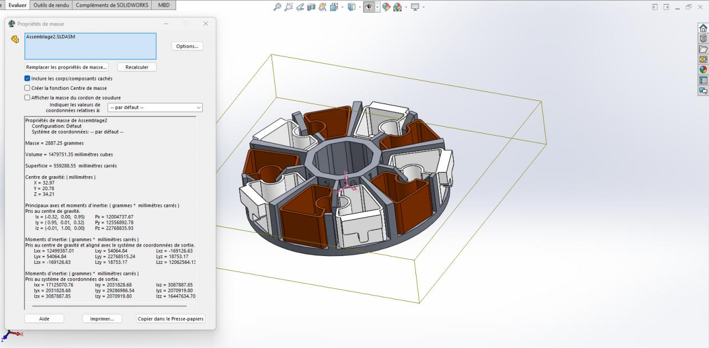Click the Recalculer button
709x348 pixels.
[x=137, y=67]
